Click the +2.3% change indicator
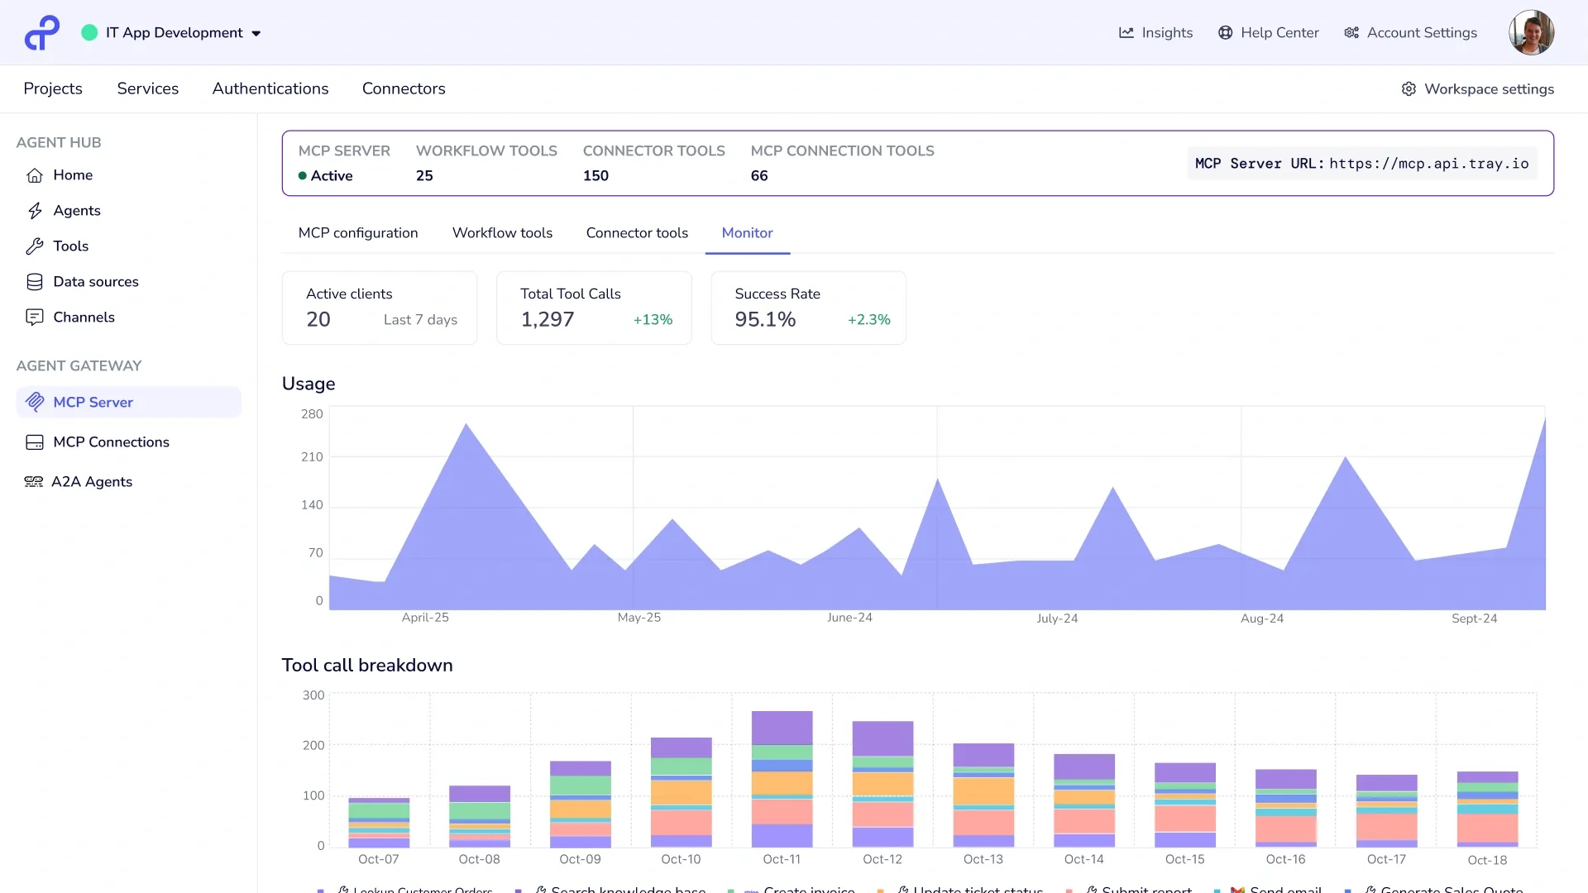The image size is (1588, 893). coord(868,320)
